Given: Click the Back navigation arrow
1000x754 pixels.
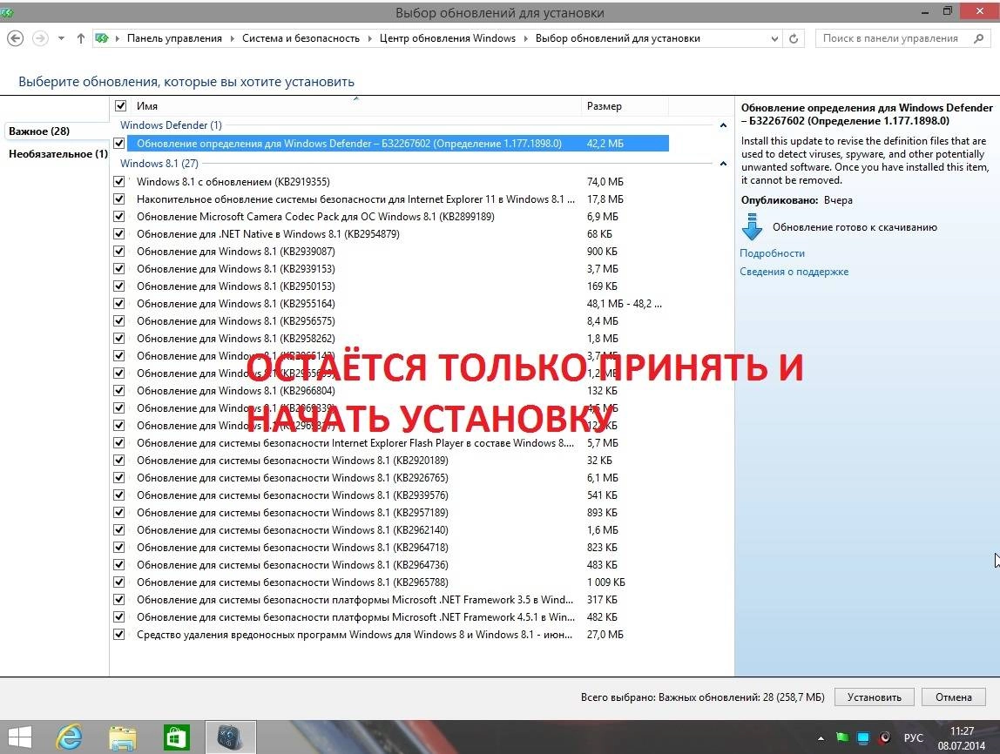Looking at the screenshot, I should (16, 38).
